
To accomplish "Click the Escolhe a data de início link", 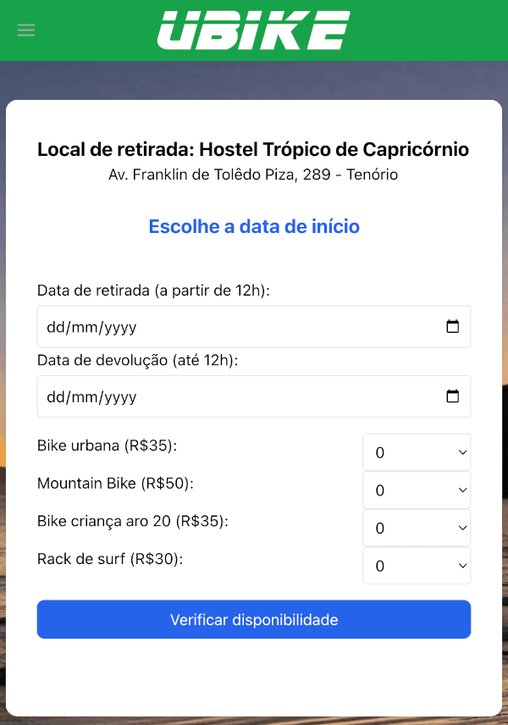I will pos(254,226).
